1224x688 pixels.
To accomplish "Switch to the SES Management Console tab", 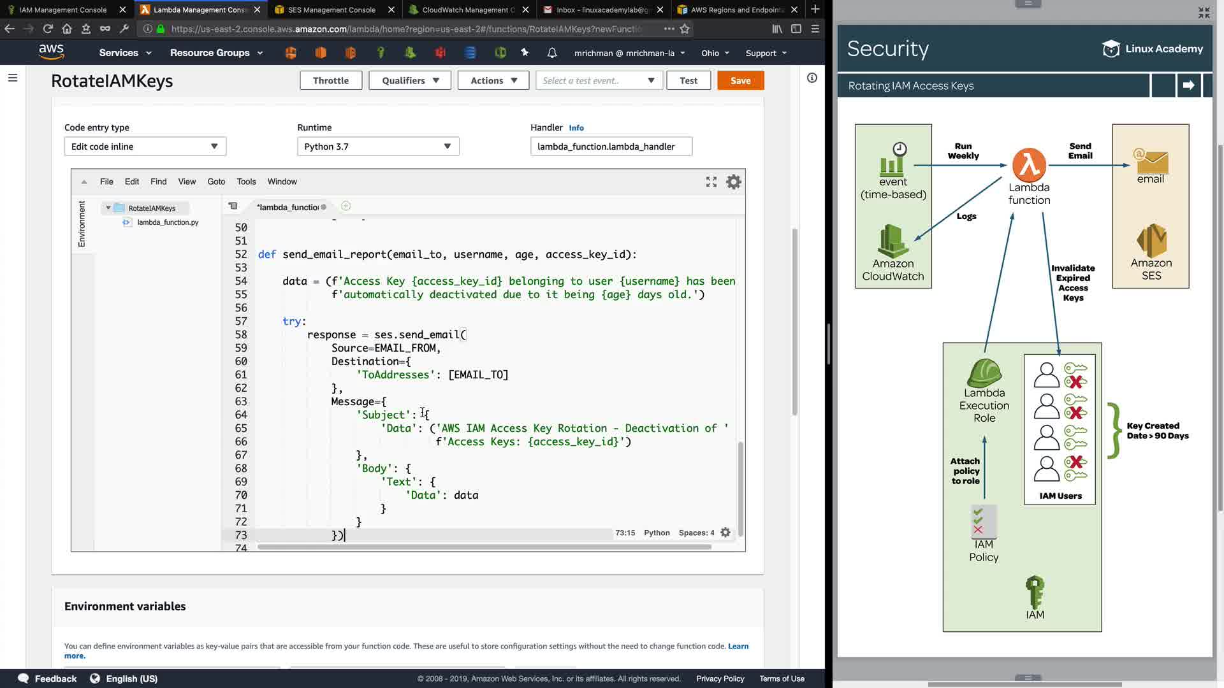I will [x=331, y=10].
